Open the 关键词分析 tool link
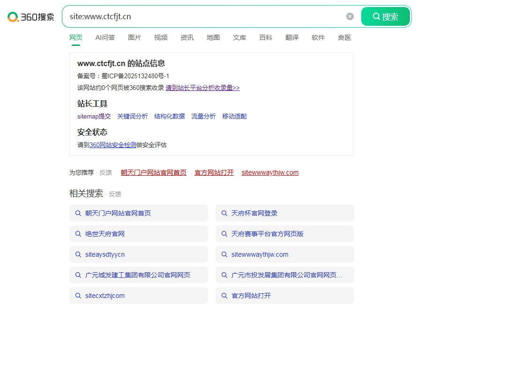 pos(133,116)
